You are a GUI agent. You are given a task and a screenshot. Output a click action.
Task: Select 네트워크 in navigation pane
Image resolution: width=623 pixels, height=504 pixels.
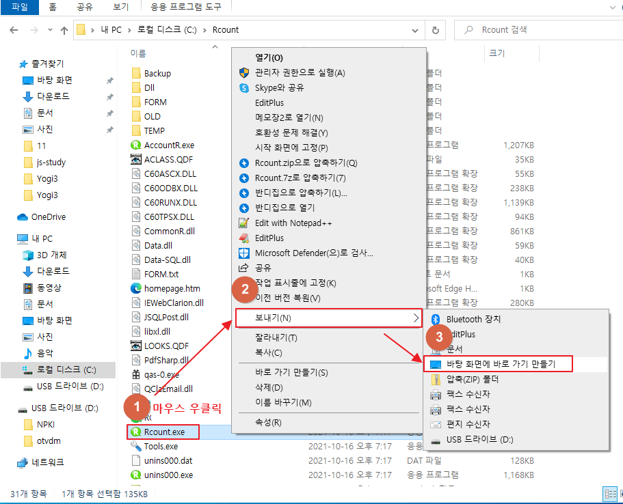pyautogui.click(x=48, y=462)
